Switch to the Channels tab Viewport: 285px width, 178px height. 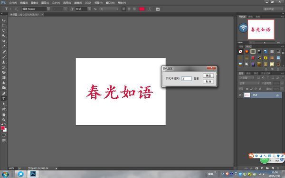point(248,74)
